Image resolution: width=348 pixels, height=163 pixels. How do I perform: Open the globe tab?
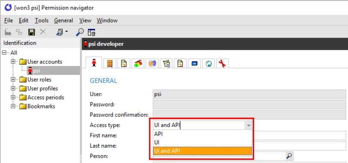[x=209, y=63]
